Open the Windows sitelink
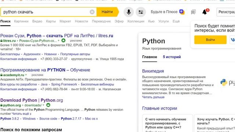235x132 pixels. 29,119
